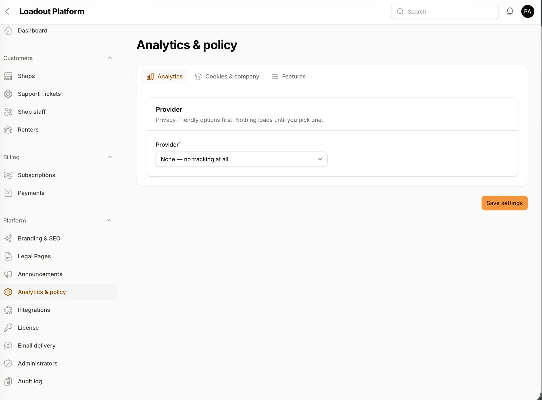The image size is (542, 400).
Task: Go to Support Tickets page
Action: coord(58,94)
